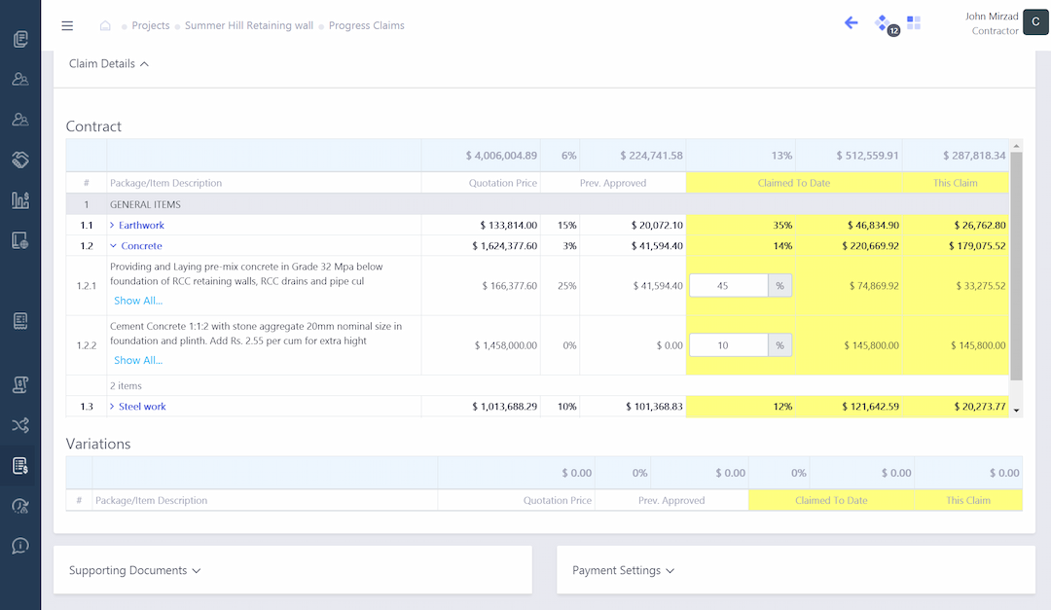The width and height of the screenshot is (1051, 610).
Task: Click Show All for item 1.2.2
Action: [x=138, y=360]
